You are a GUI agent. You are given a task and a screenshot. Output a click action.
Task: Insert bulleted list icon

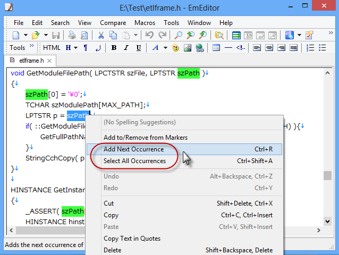click(322, 48)
